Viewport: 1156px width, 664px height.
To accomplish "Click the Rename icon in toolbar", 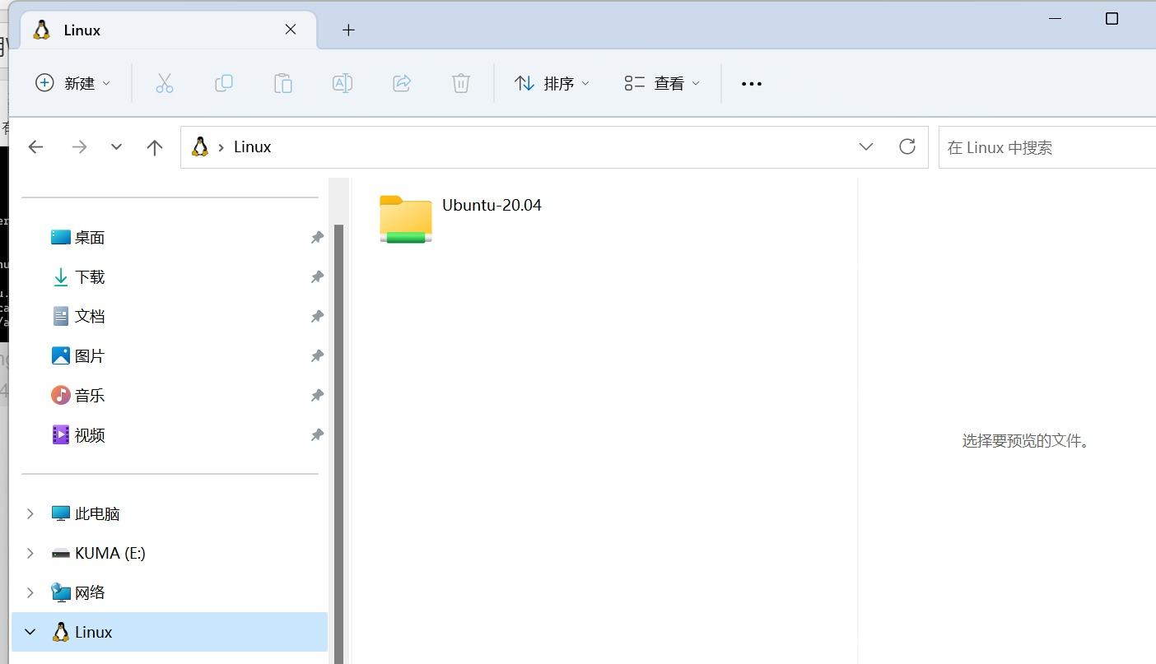I will (343, 83).
